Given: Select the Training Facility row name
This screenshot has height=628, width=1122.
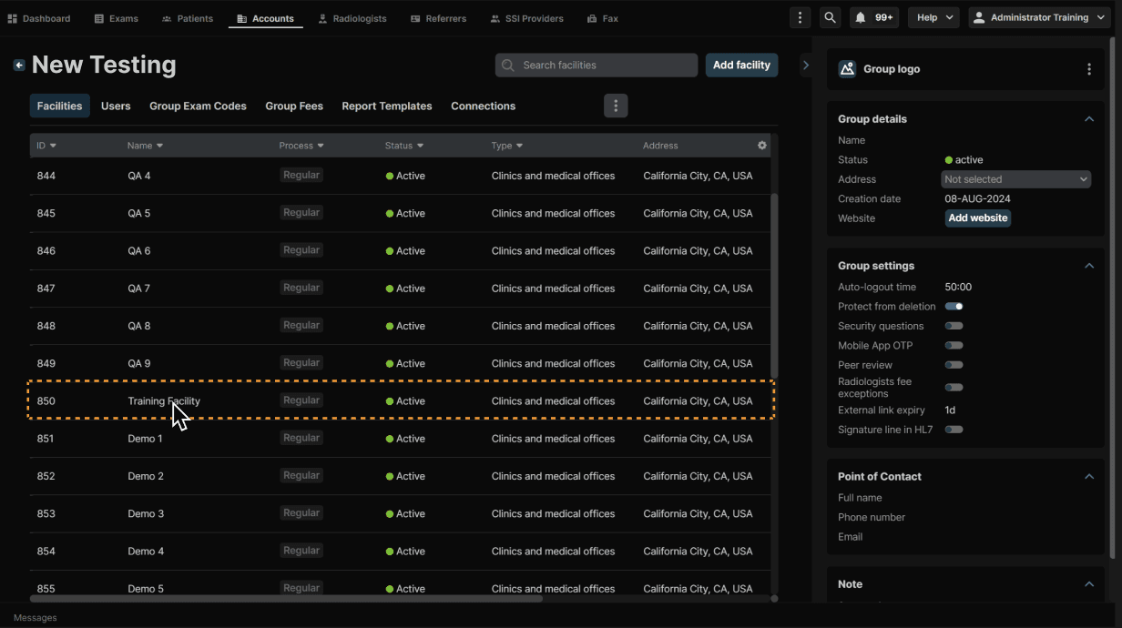Looking at the screenshot, I should pos(164,401).
